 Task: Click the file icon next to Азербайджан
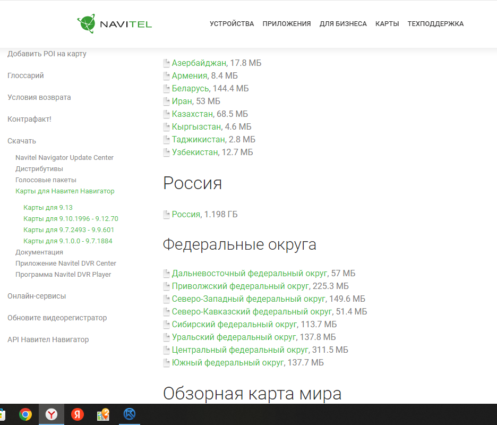pyautogui.click(x=167, y=63)
